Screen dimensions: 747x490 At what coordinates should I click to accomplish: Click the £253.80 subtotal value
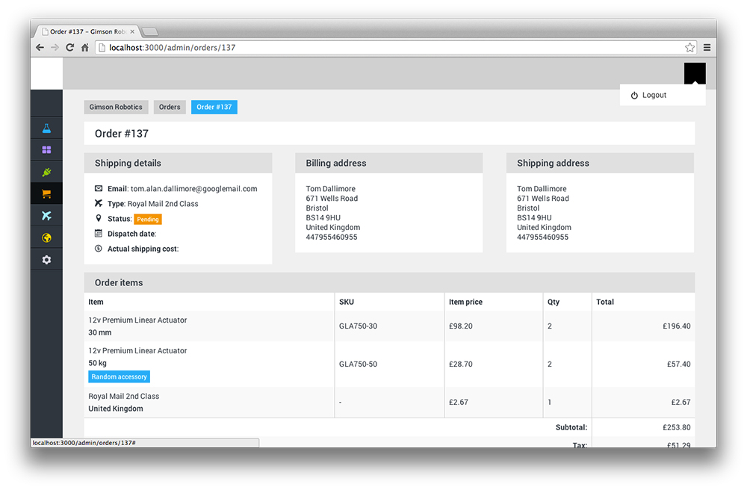[x=677, y=427]
